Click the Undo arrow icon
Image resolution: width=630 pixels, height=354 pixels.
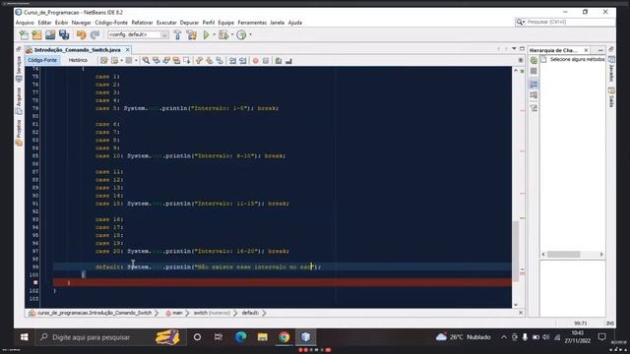point(82,35)
